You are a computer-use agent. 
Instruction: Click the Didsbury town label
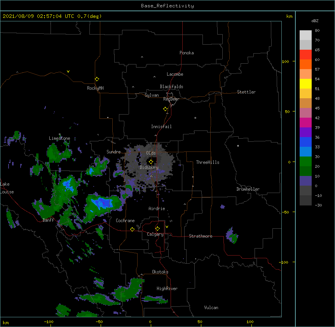coord(149,167)
